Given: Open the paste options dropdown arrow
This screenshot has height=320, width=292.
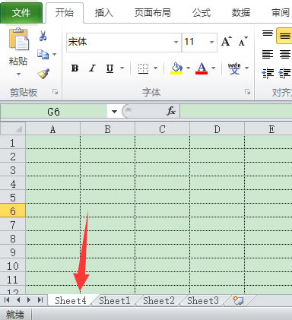Looking at the screenshot, I should 18,74.
